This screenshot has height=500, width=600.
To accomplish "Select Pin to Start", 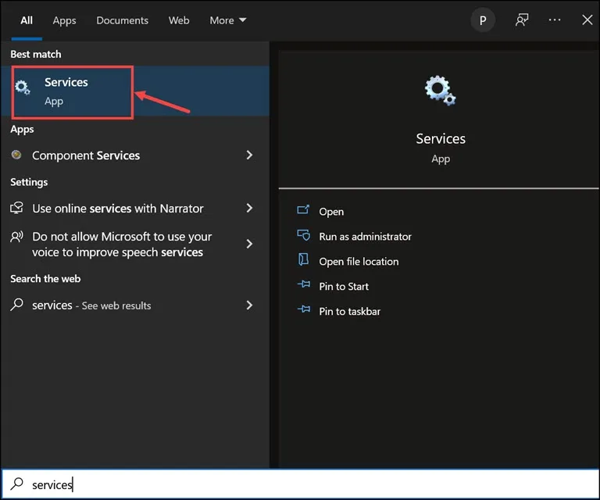I will [x=344, y=287].
